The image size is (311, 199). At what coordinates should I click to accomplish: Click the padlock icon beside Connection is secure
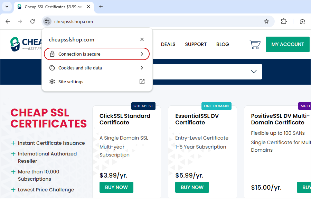[x=52, y=54]
